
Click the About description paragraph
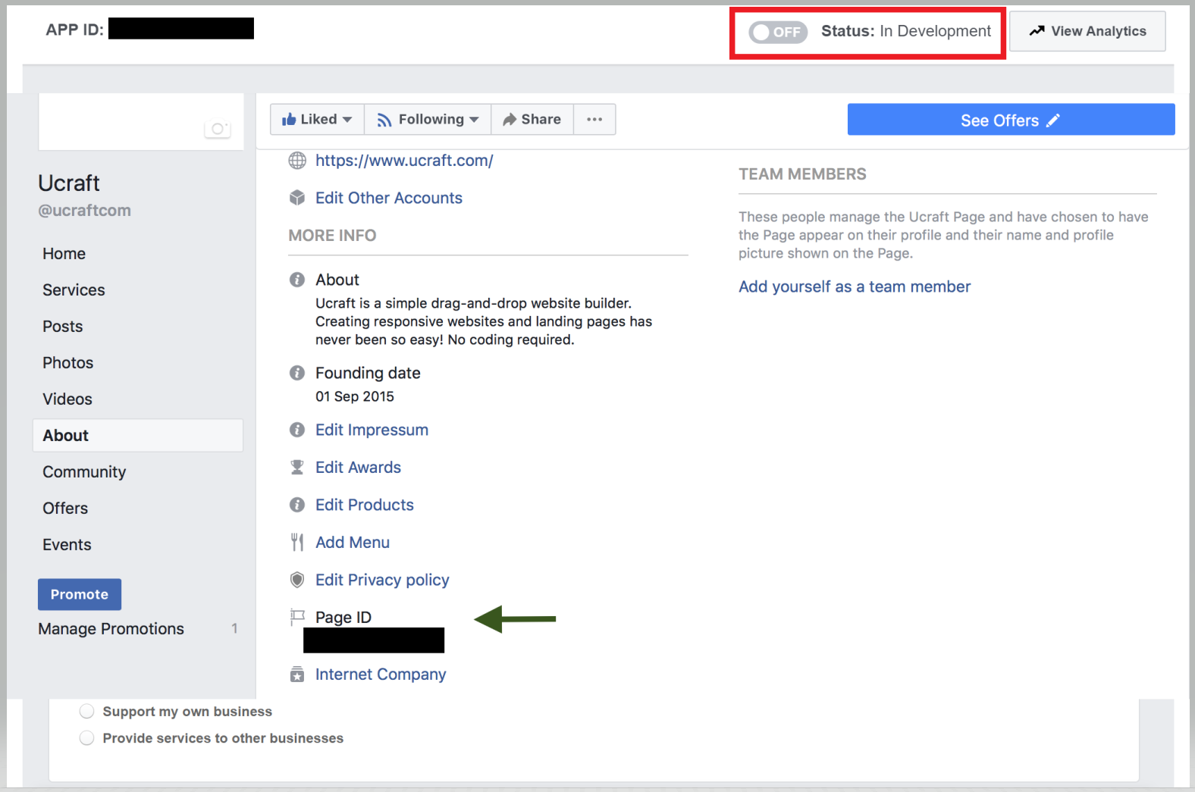click(x=484, y=321)
